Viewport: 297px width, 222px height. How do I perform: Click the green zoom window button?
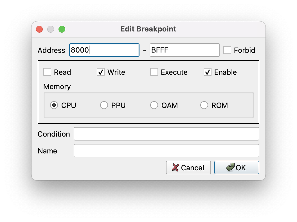62,29
